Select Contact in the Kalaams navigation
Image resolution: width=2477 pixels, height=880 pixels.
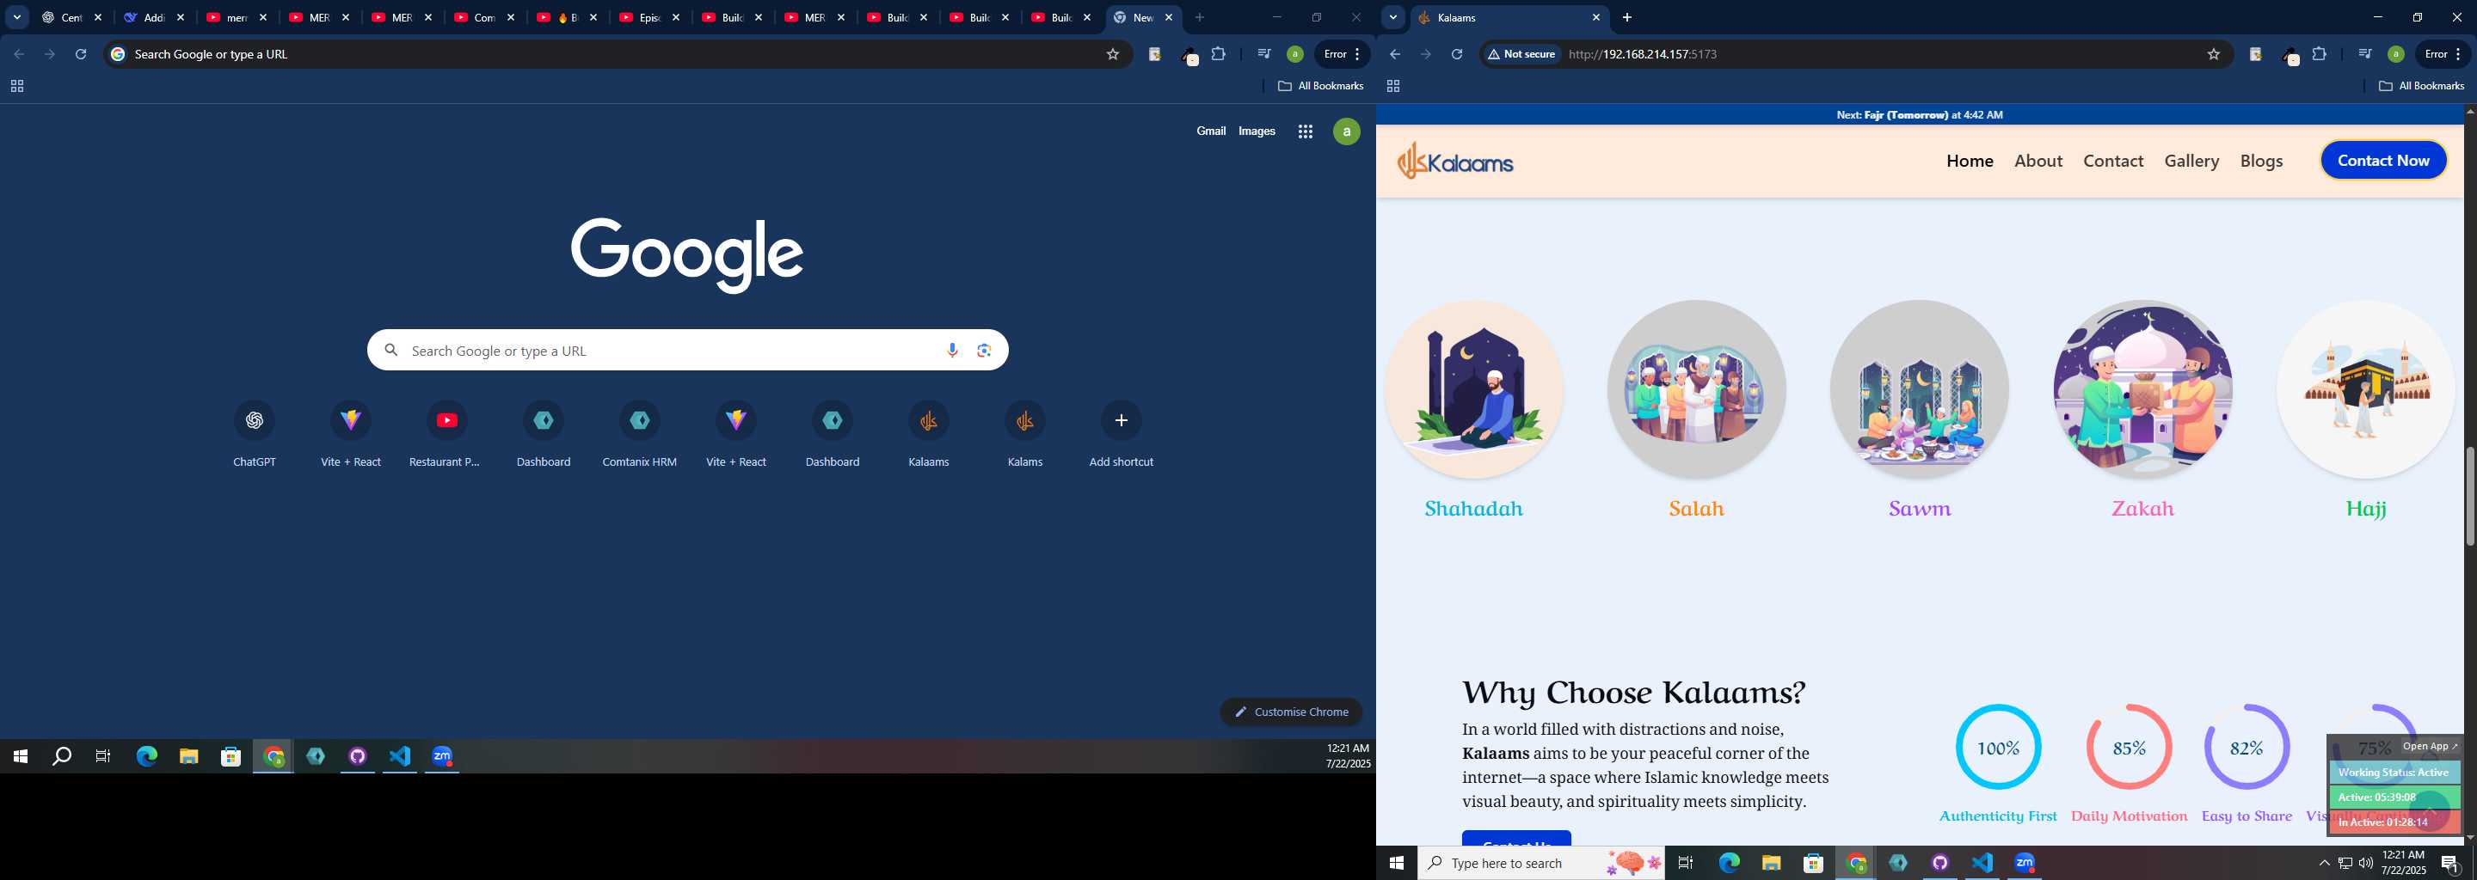coord(2112,161)
